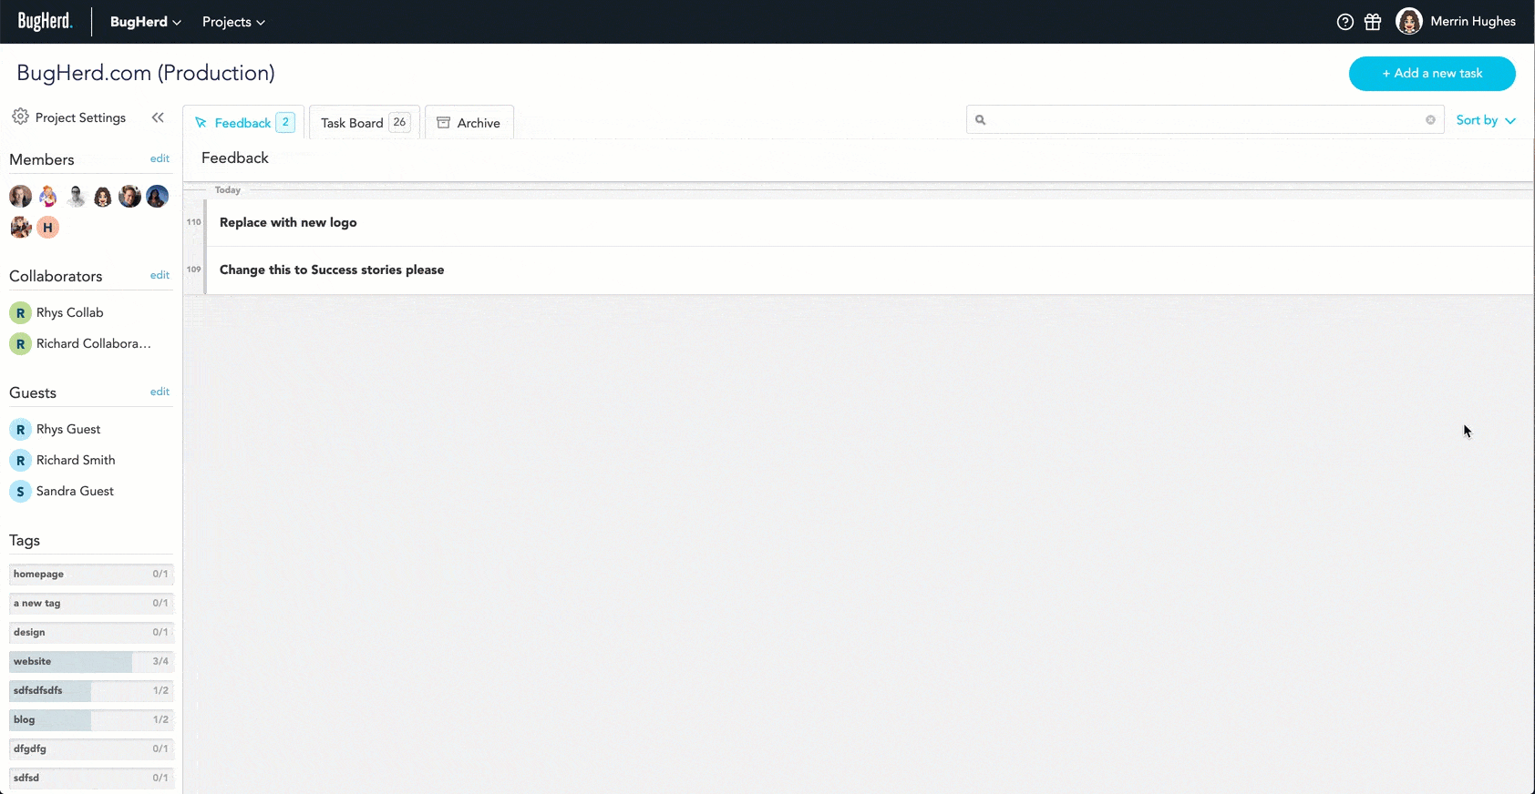
Task: Open Project Settings link
Action: [80, 117]
